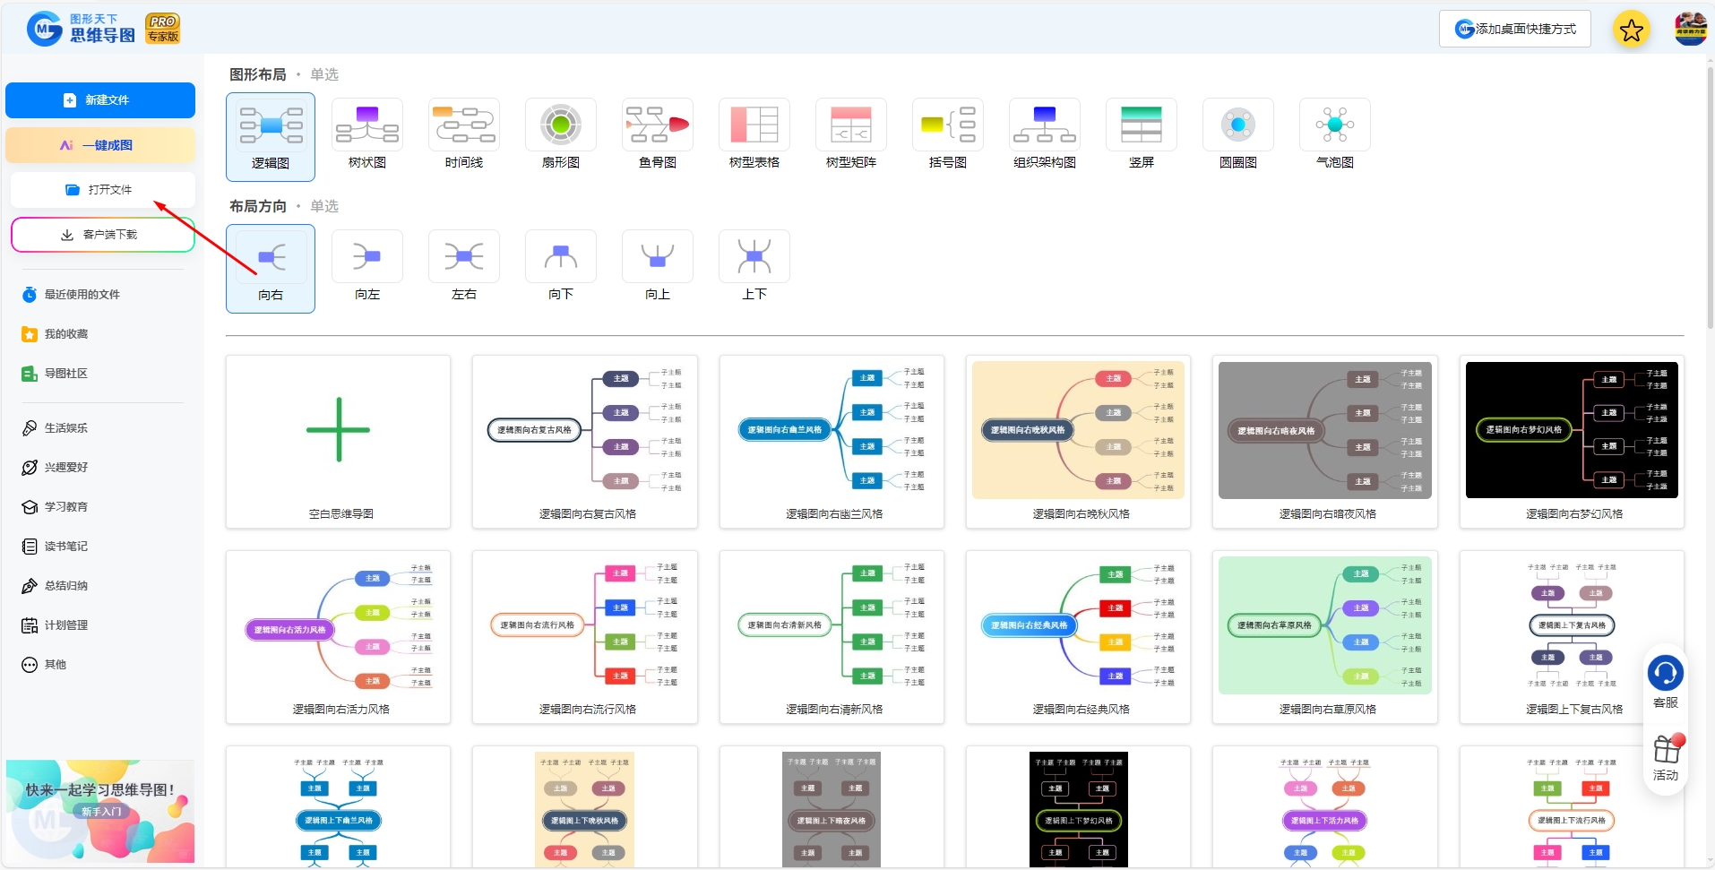Click the 新建文件 button
This screenshot has width=1715, height=870.
(100, 100)
